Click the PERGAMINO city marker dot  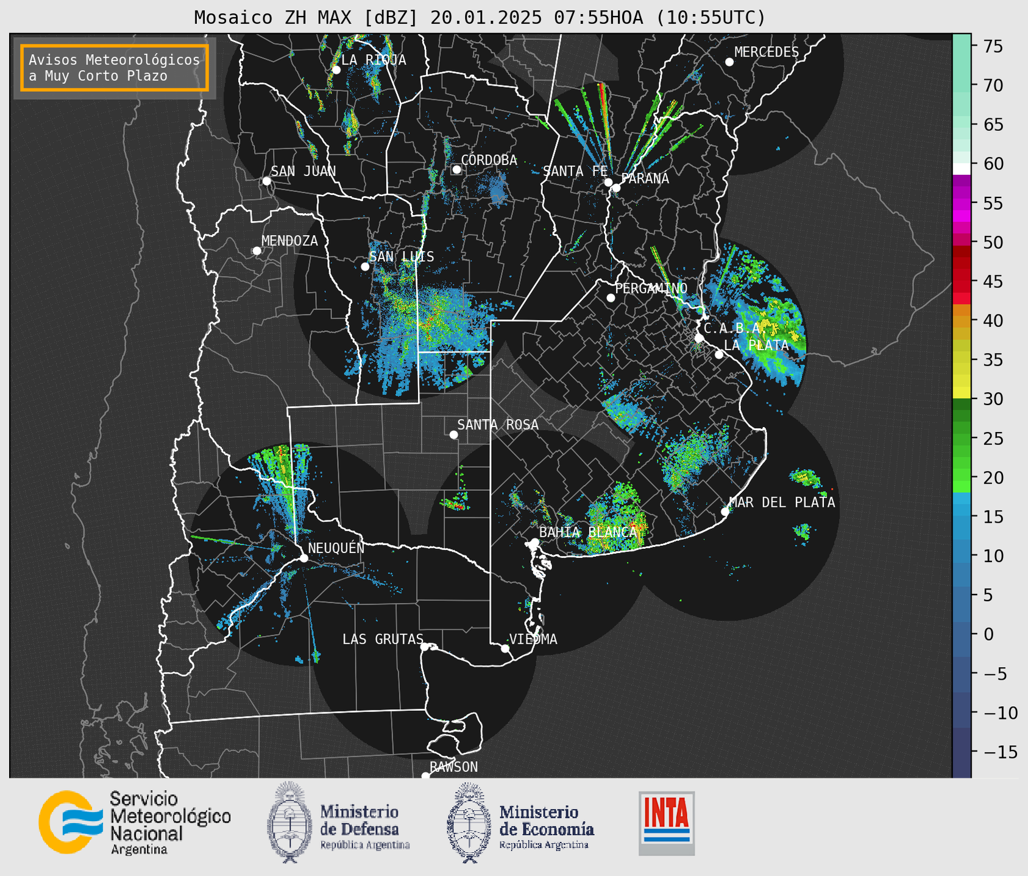(611, 298)
